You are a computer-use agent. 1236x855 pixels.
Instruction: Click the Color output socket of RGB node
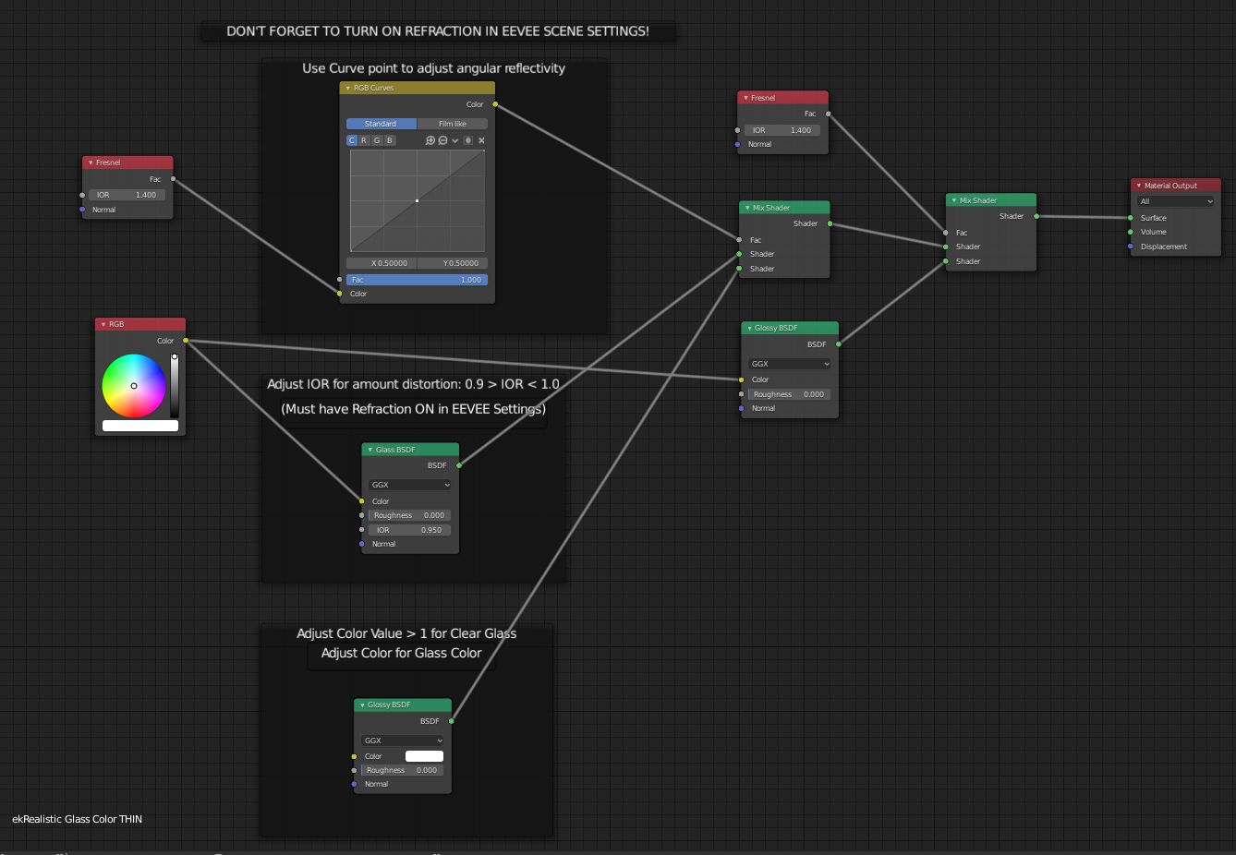tap(186, 341)
